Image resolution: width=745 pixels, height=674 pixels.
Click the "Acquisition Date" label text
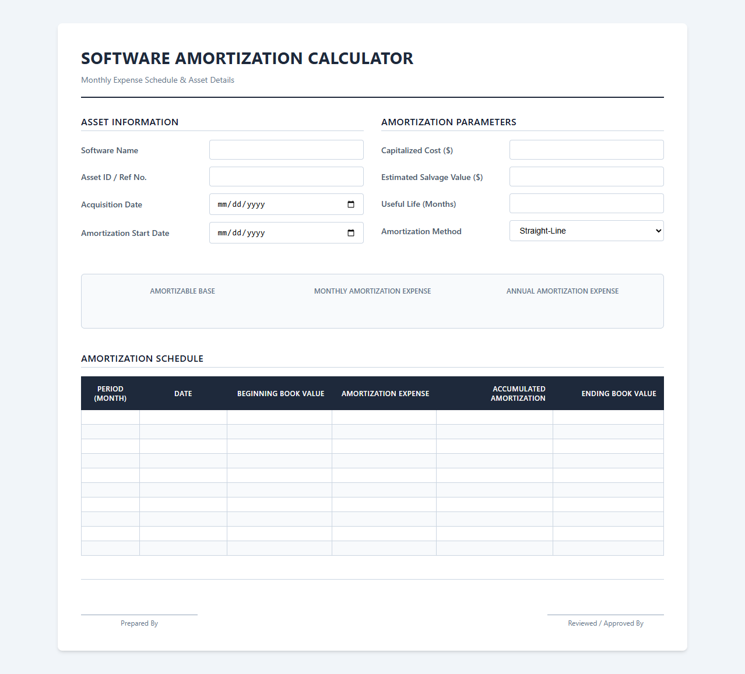(111, 204)
